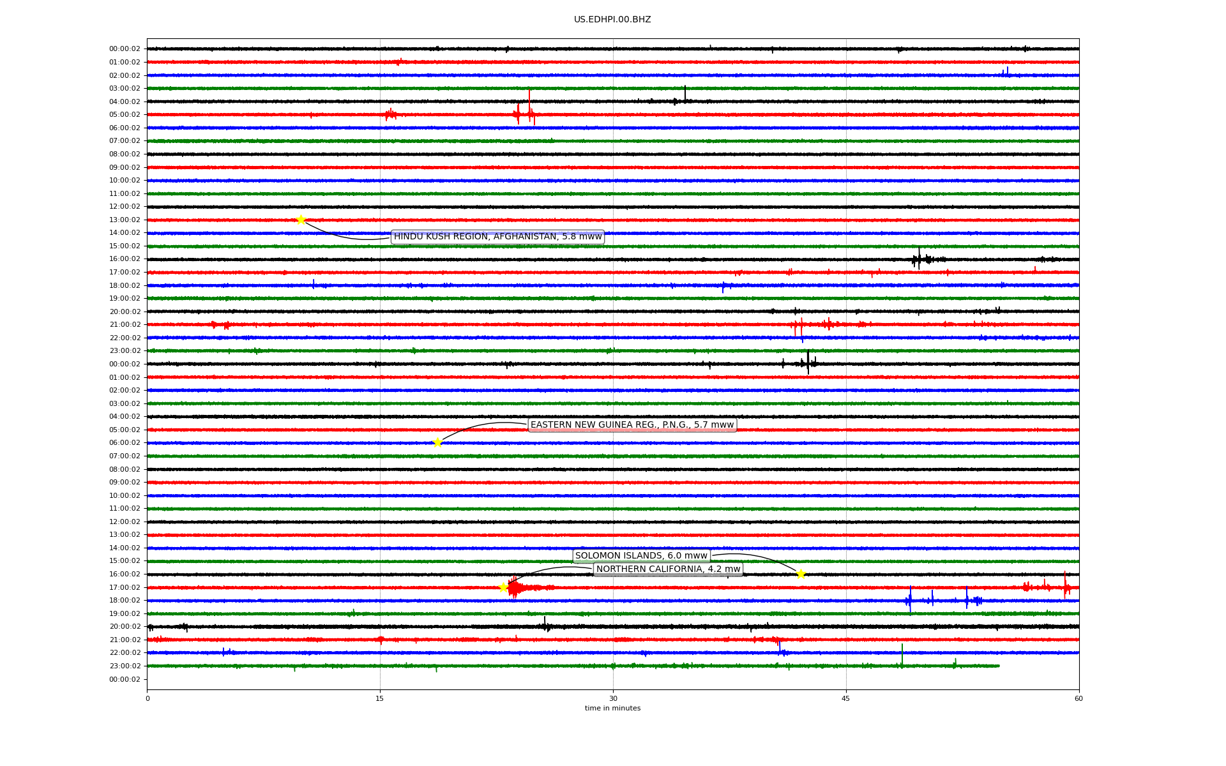Click the 45 minute x-axis tick label
The image size is (1226, 766).
[846, 698]
